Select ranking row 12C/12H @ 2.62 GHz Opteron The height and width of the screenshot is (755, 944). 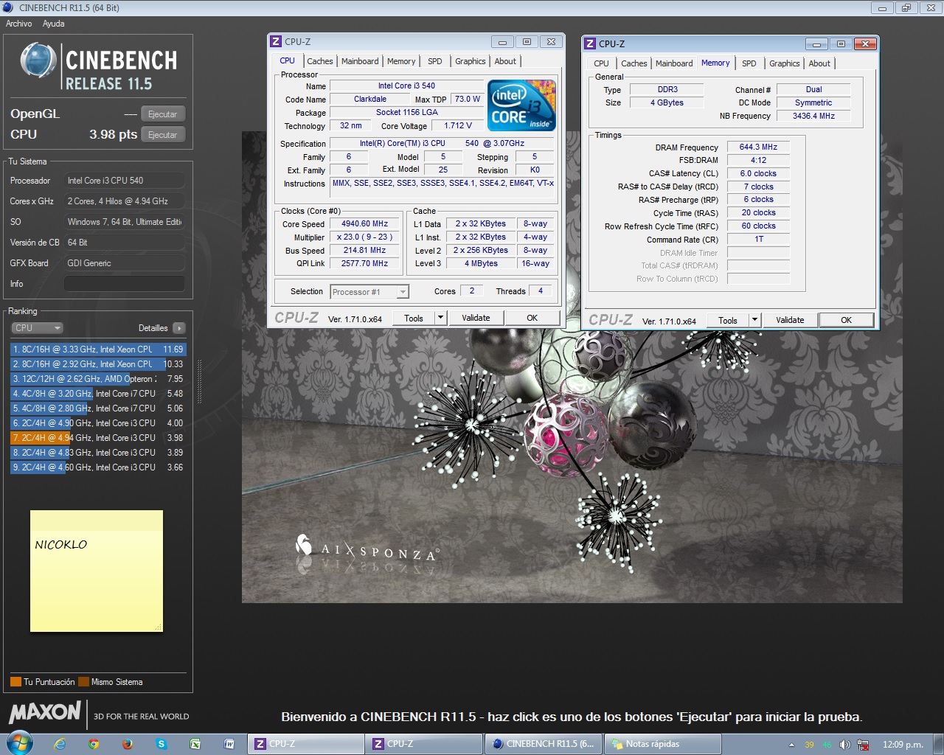point(98,379)
